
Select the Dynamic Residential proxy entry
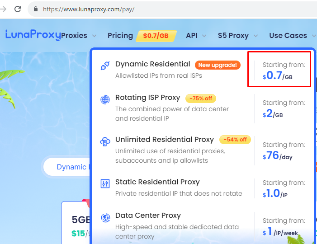pyautogui.click(x=153, y=64)
